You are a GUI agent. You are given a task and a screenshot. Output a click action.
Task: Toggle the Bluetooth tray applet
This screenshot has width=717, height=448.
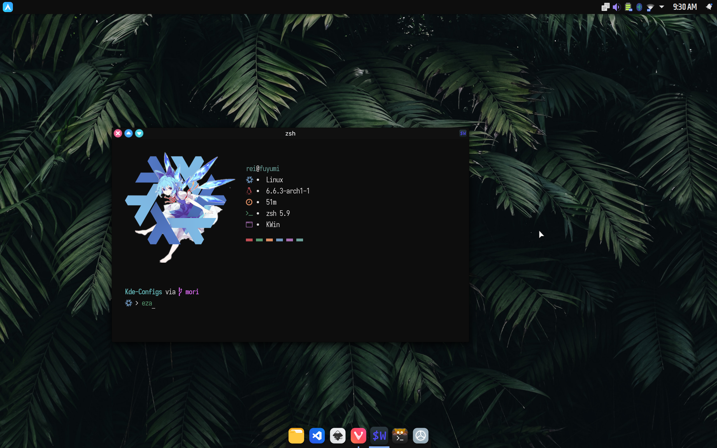tap(639, 7)
